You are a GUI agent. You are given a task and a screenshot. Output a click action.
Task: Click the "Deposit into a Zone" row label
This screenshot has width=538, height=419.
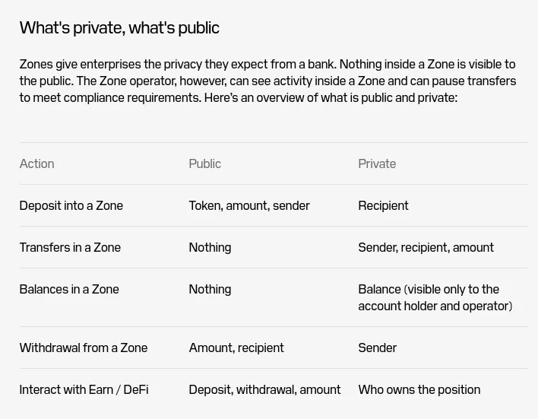tap(71, 206)
